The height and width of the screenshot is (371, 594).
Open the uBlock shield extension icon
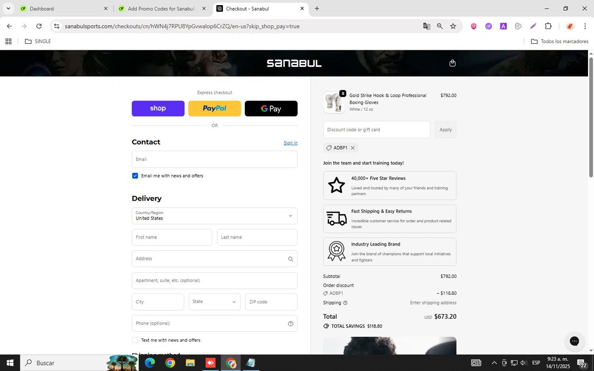pos(474,26)
